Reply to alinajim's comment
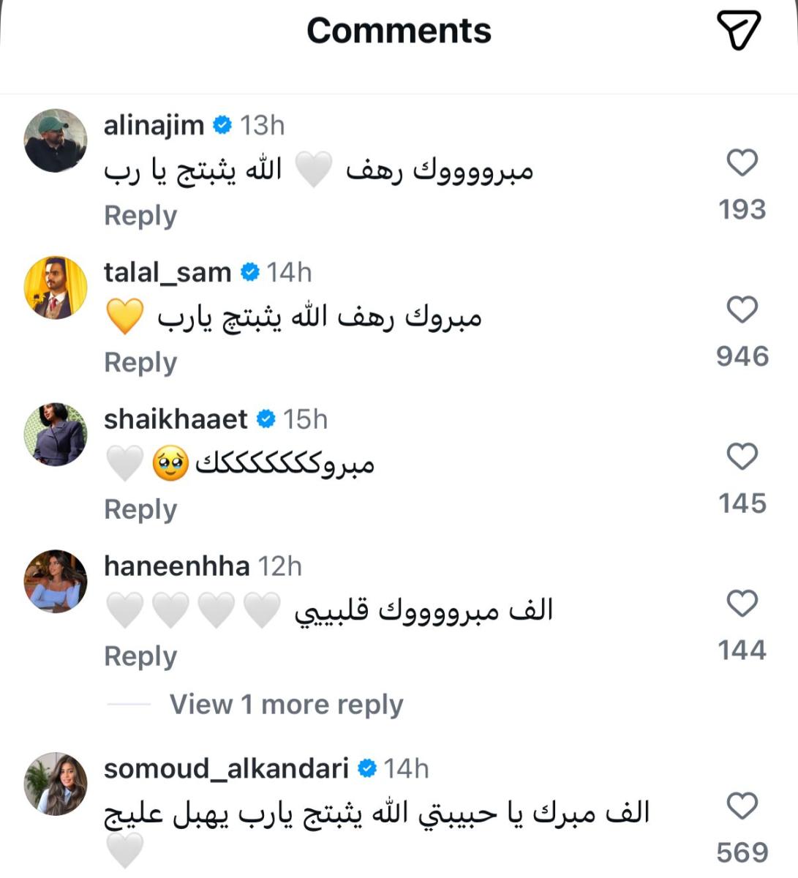Image resolution: width=798 pixels, height=878 pixels. click(x=141, y=215)
